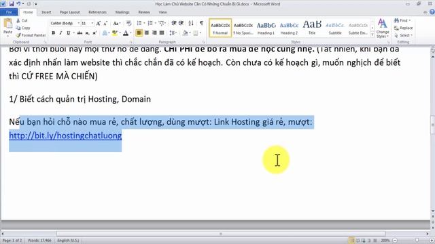
Task: Expand the Find dropdown arrow
Action: tap(410, 20)
